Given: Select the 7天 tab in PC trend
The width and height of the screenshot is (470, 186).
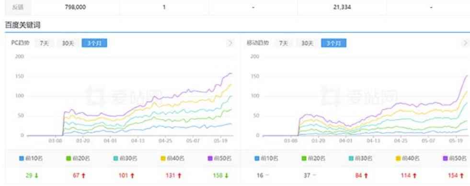Looking at the screenshot, I should point(45,43).
